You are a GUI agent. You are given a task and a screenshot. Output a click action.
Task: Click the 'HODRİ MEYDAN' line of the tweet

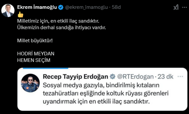(35, 54)
